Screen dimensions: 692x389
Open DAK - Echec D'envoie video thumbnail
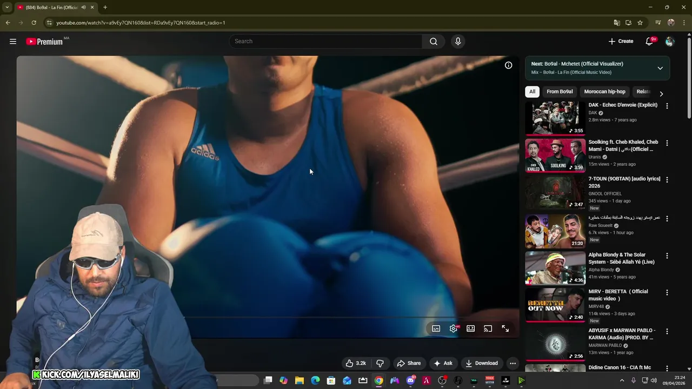pos(555,118)
